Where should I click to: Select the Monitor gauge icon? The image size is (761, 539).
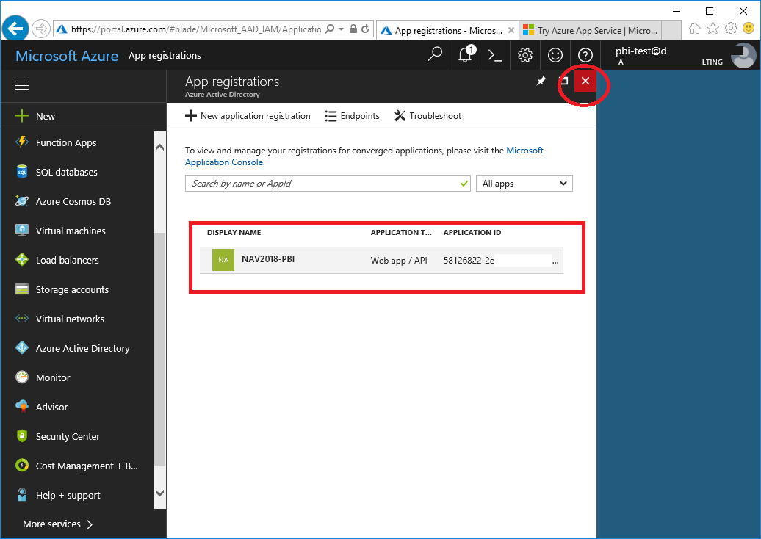[22, 377]
